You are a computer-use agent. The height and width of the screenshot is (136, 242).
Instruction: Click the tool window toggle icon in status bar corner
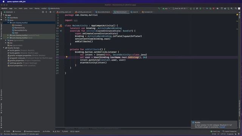pos(2,134)
